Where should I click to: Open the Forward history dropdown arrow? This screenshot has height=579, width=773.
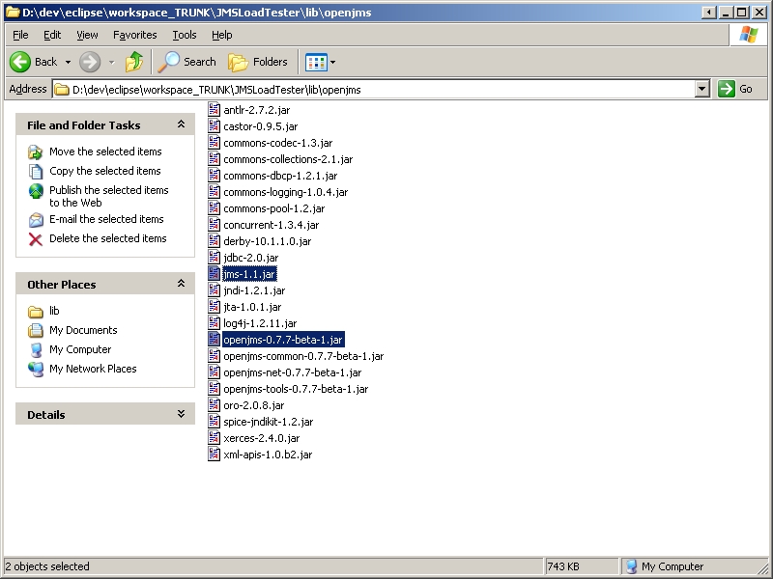(112, 62)
